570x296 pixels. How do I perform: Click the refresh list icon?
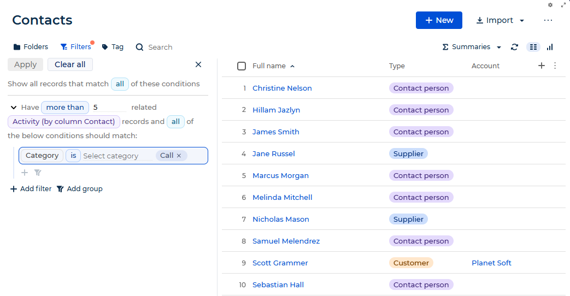514,47
